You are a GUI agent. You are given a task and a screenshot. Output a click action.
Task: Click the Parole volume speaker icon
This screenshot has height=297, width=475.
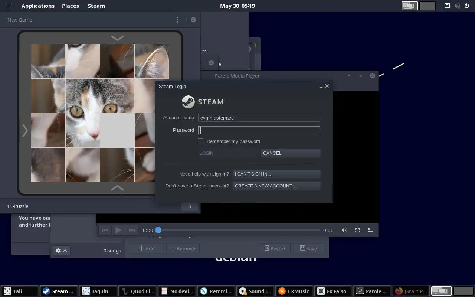point(344,230)
